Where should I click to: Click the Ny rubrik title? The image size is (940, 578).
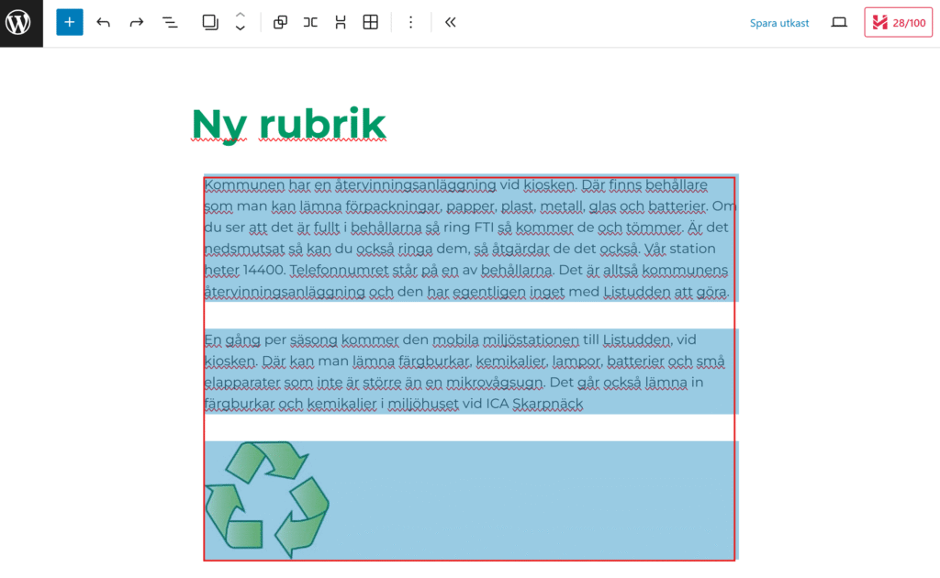pyautogui.click(x=288, y=125)
